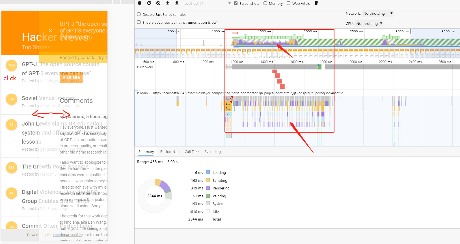460x244 pixels.
Task: Collapse the Main thread track
Action: tap(138, 93)
